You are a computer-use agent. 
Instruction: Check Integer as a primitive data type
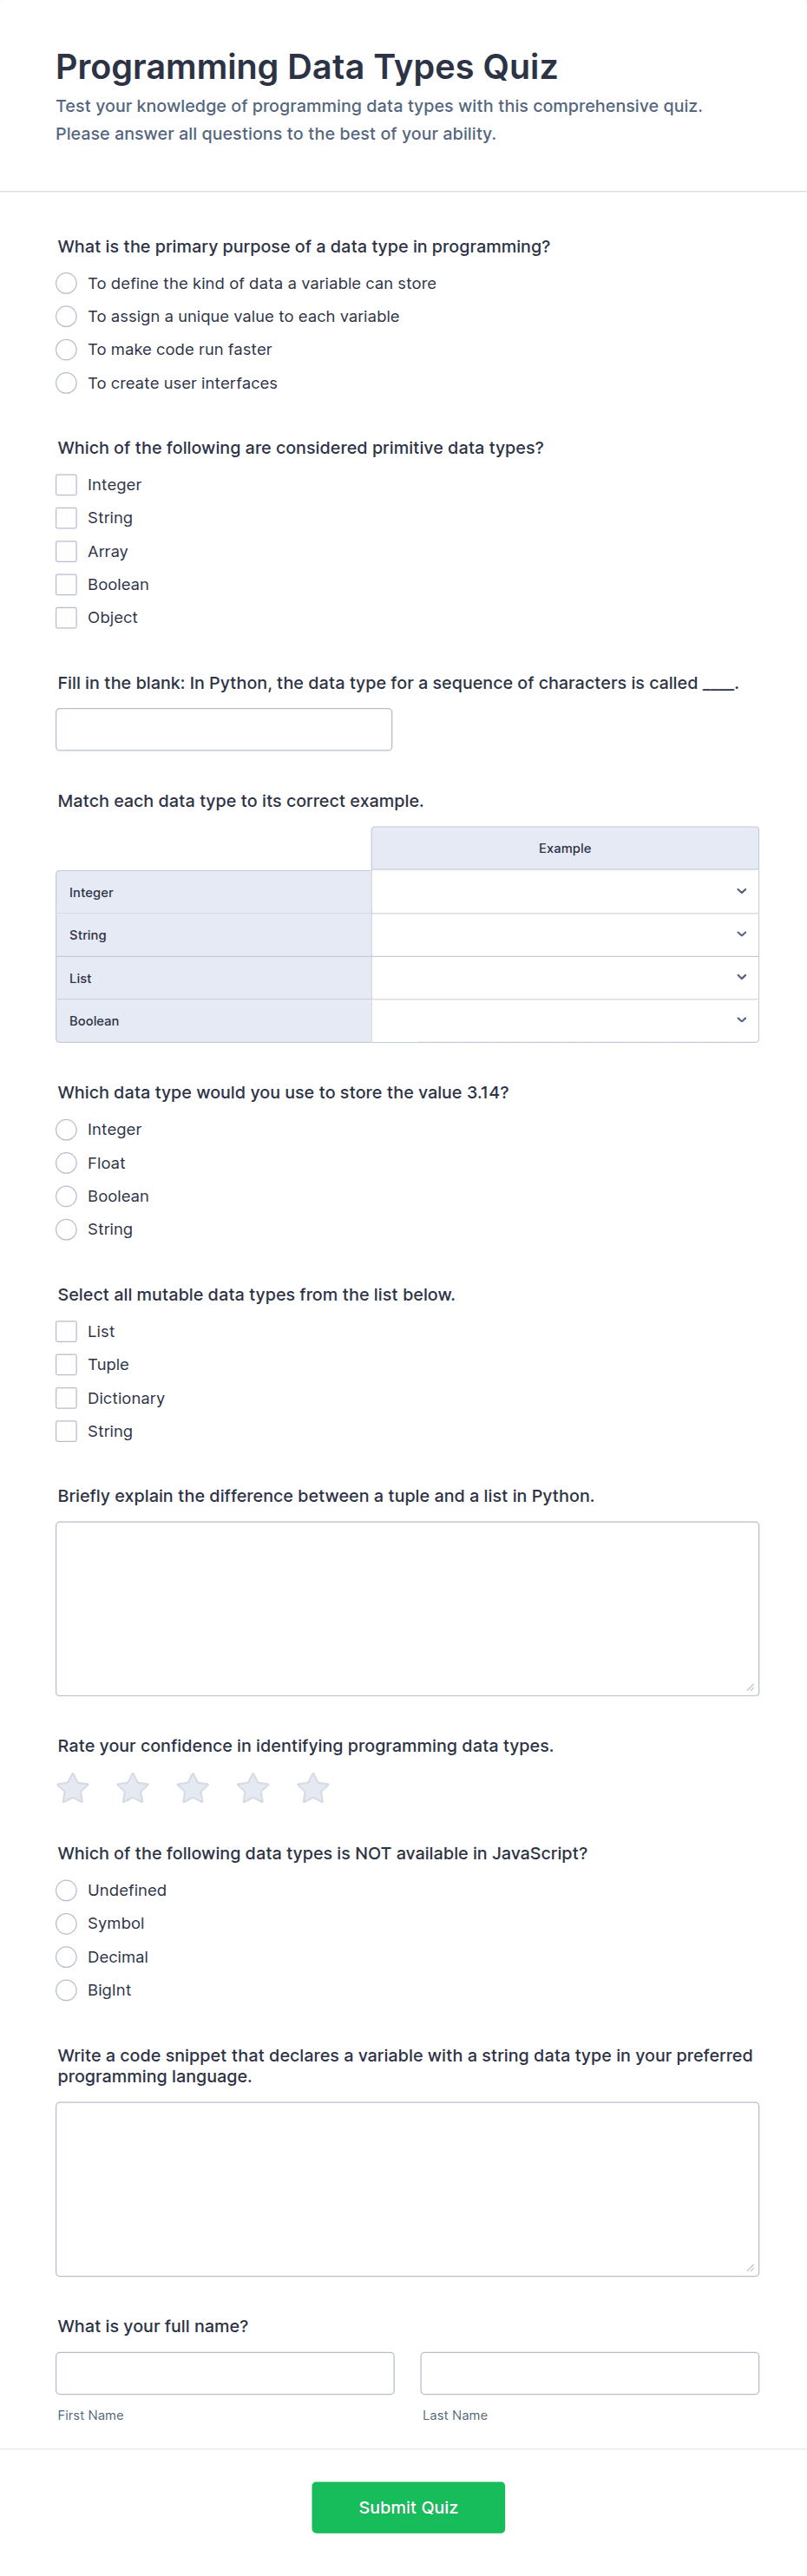(66, 484)
